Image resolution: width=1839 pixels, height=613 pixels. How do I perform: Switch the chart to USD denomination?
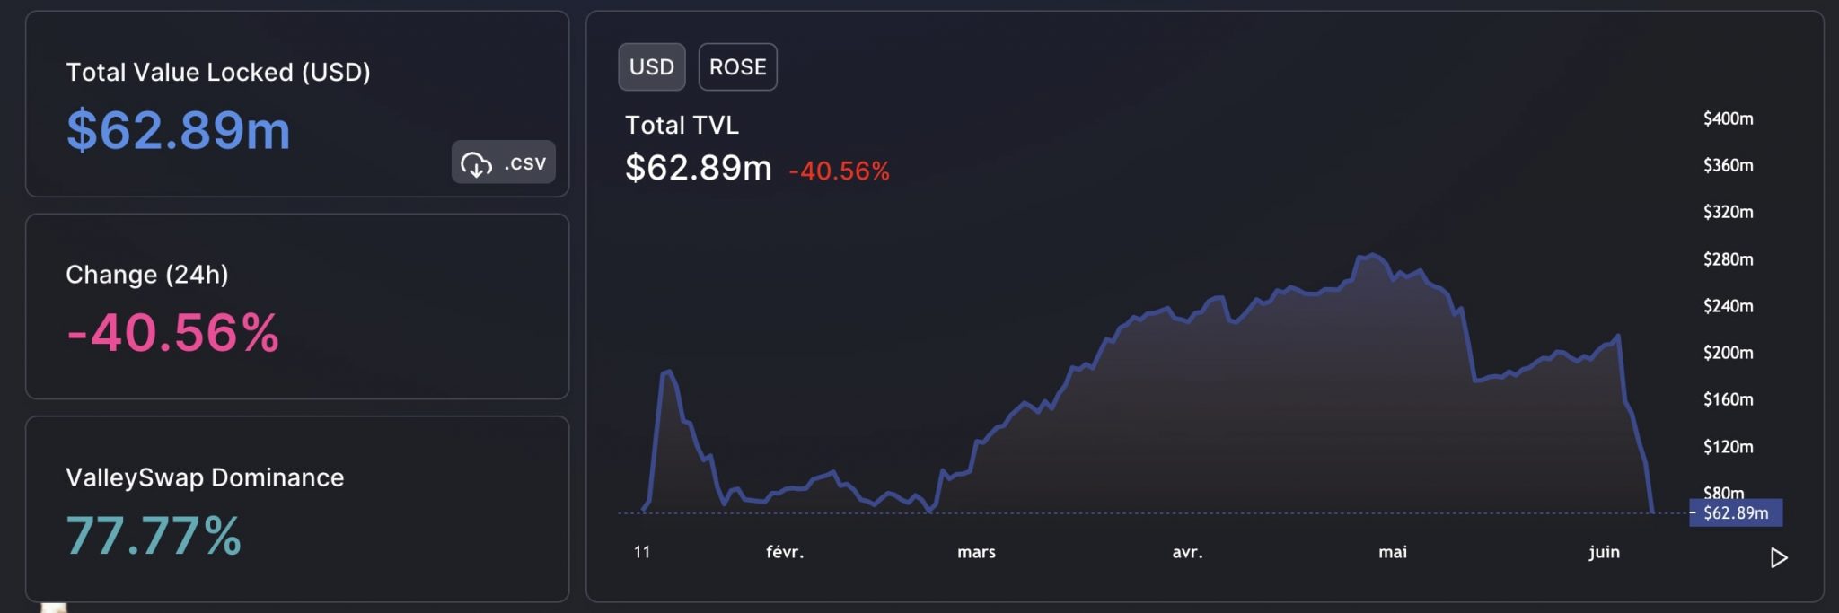coord(651,67)
